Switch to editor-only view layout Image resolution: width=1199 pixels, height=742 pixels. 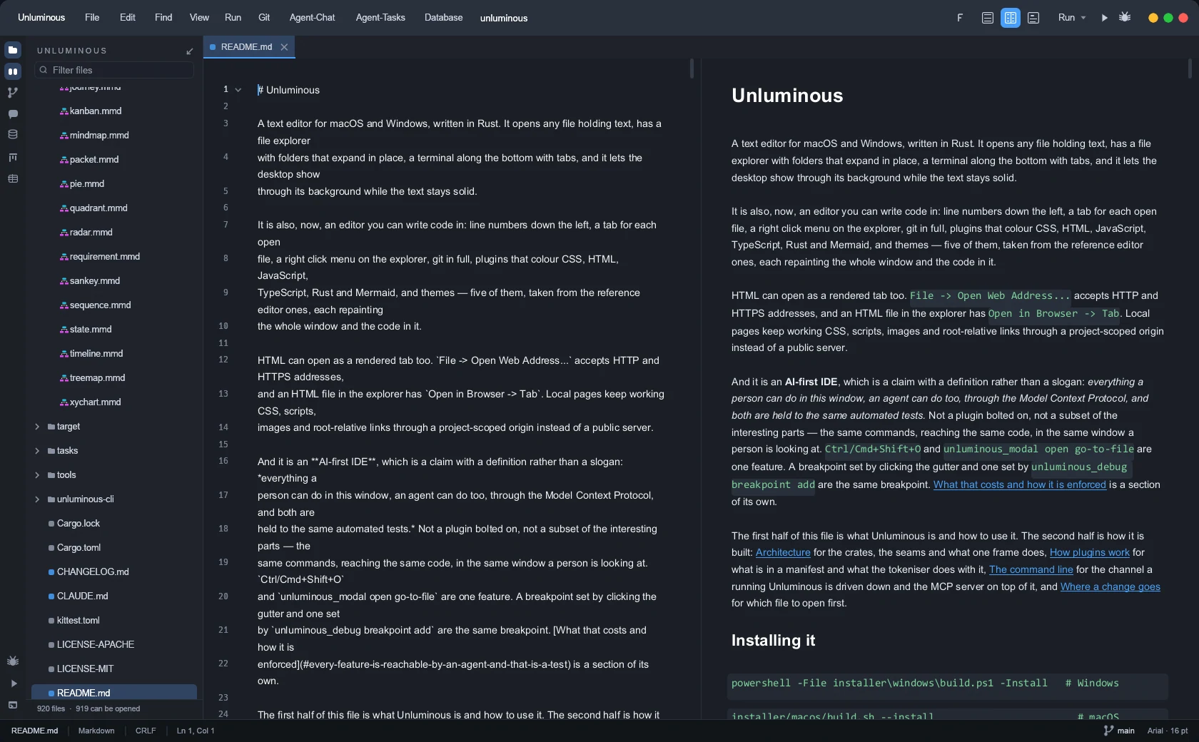(x=988, y=18)
